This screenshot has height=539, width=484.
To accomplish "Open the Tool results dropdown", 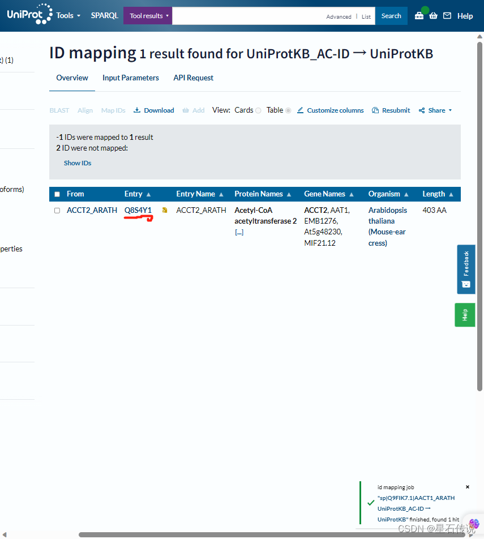I will 148,16.
